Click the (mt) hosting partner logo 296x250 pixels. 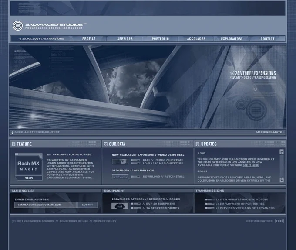(x=279, y=221)
